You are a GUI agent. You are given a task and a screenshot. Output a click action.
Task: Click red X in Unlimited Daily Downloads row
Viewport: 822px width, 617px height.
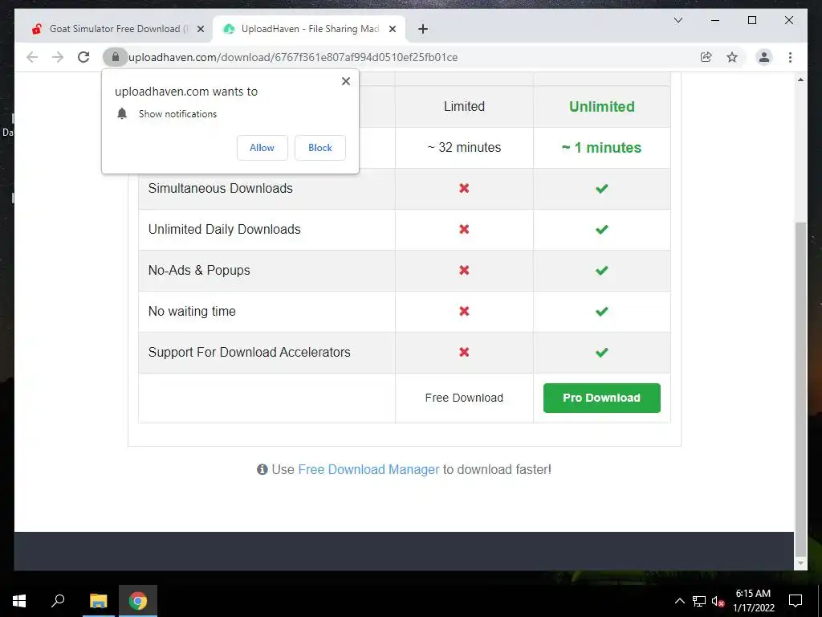pyautogui.click(x=464, y=229)
